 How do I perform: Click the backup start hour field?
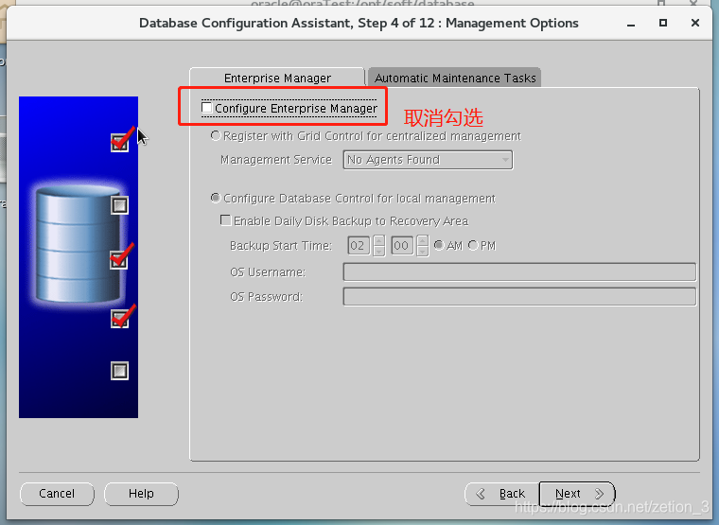pos(359,246)
